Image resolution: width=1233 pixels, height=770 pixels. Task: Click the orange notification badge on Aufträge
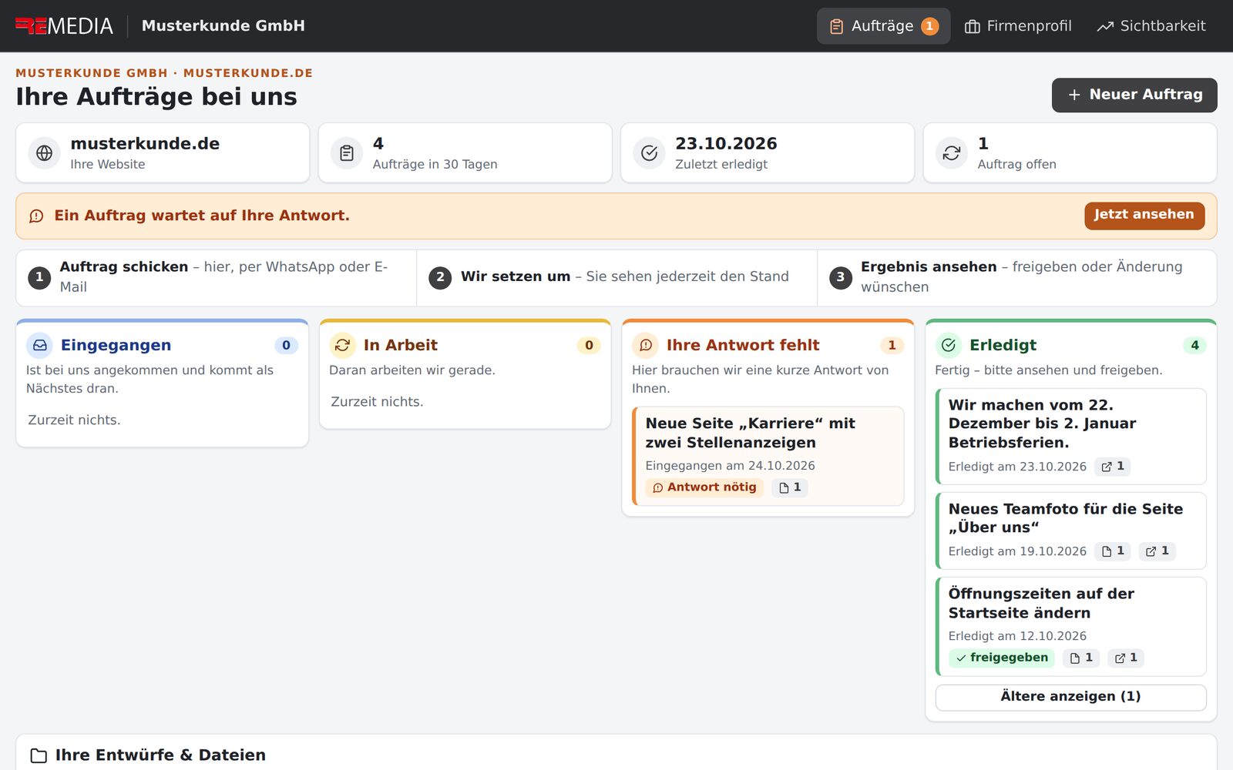coord(930,26)
